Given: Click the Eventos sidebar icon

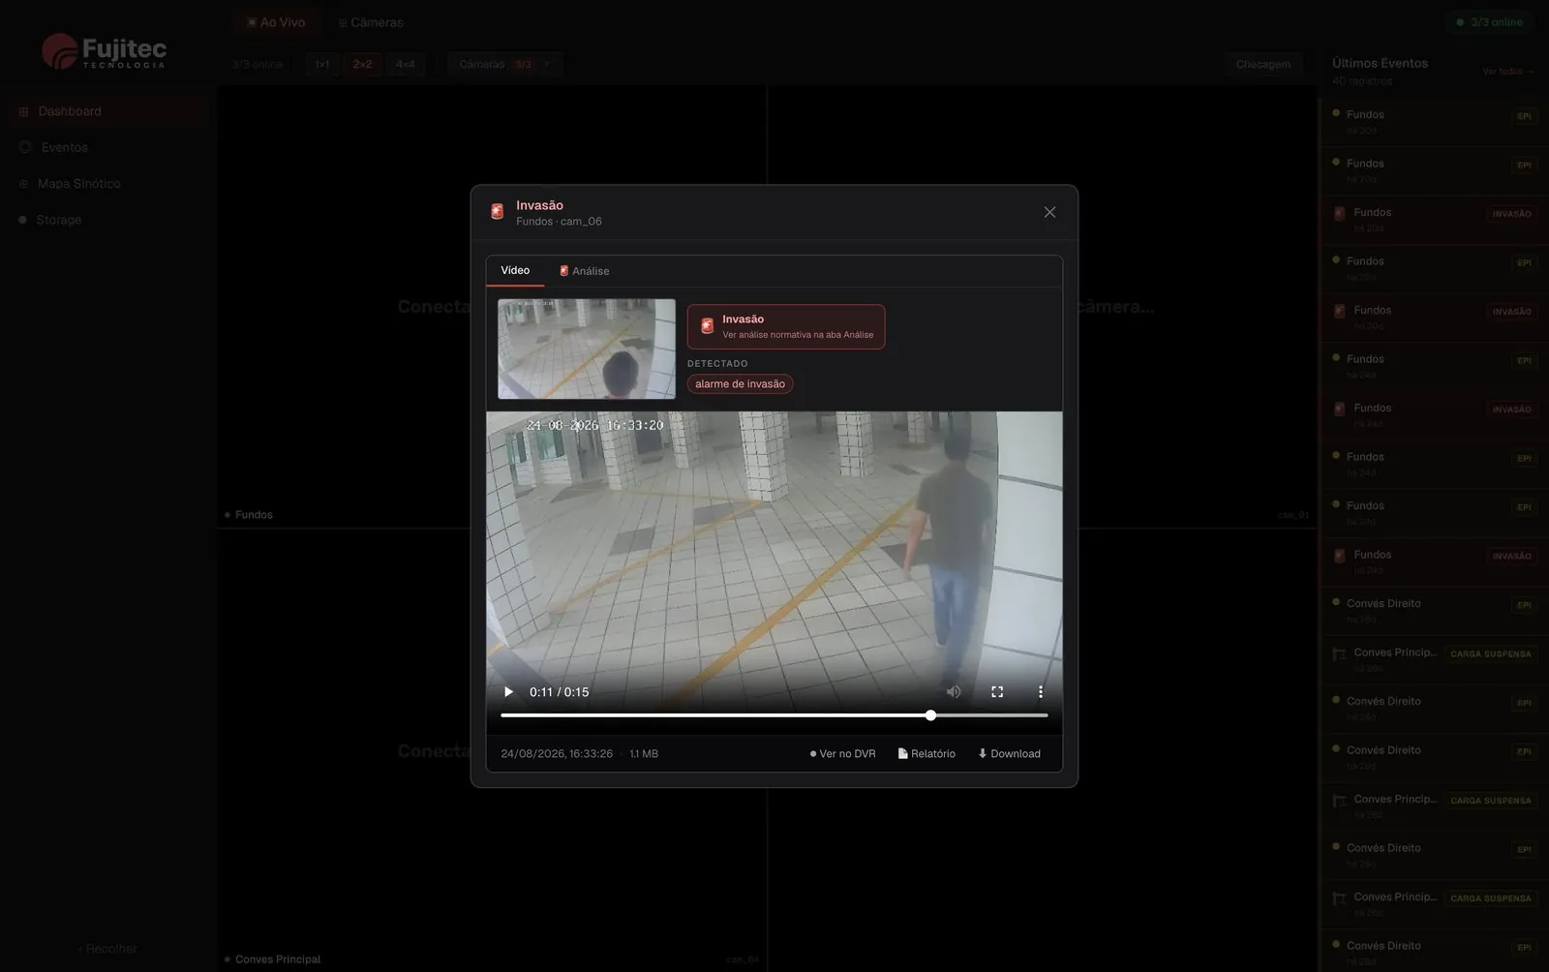Looking at the screenshot, I should (25, 147).
